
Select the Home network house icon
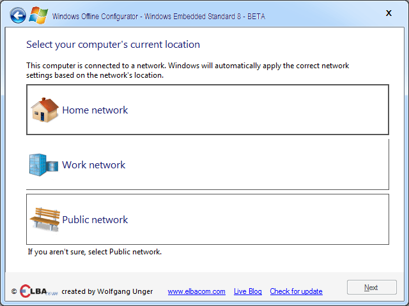pos(45,110)
